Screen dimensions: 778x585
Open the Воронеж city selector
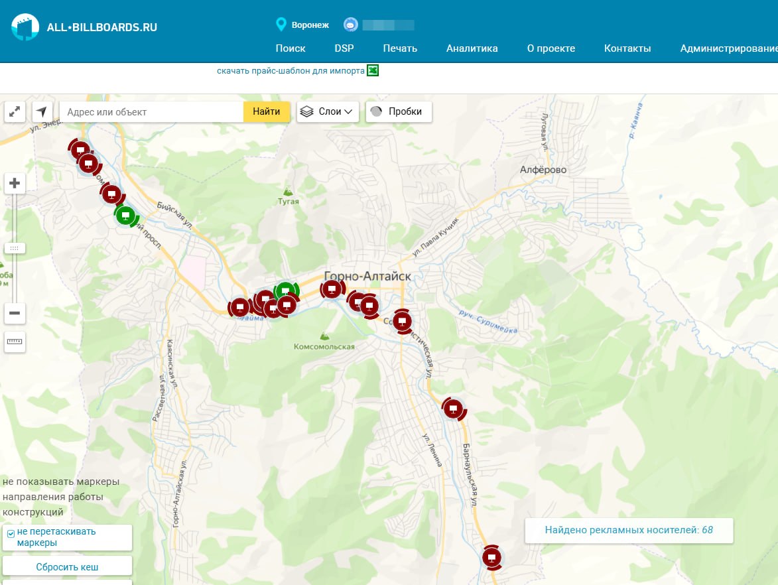coord(302,25)
